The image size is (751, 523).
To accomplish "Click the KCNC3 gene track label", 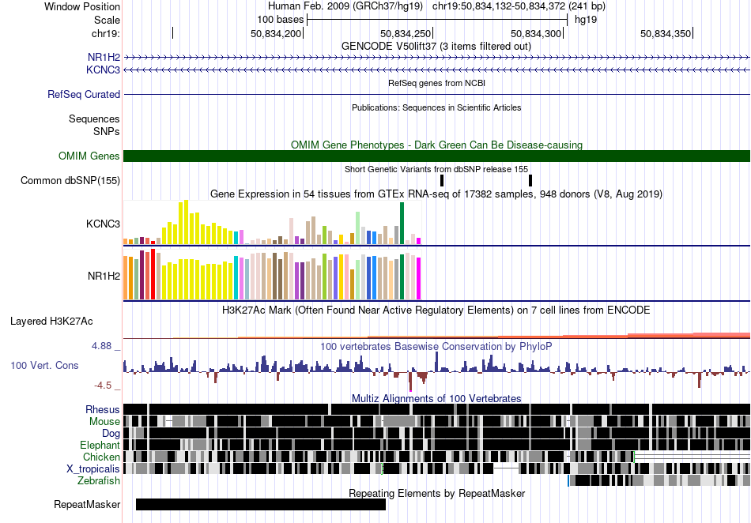I will [x=103, y=70].
